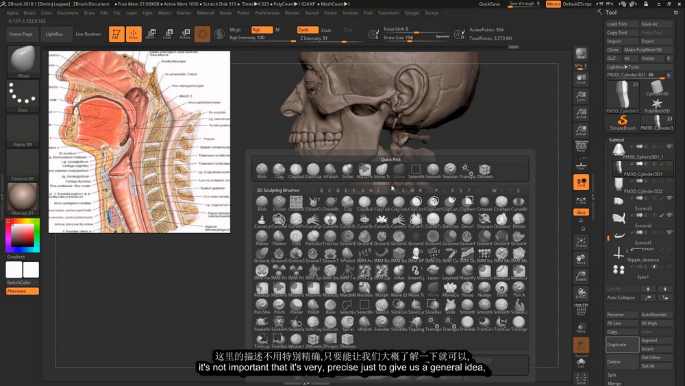Open the Preferences menu

point(267,13)
